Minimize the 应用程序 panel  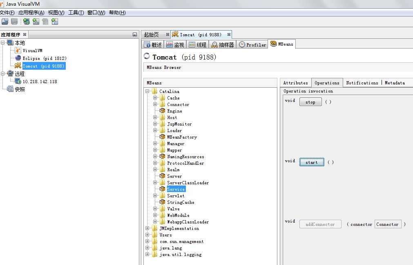[135, 34]
